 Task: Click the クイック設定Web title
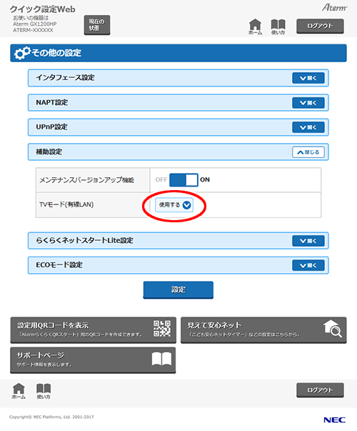(43, 9)
